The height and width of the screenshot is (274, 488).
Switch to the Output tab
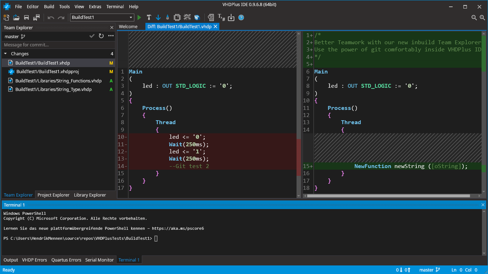(x=11, y=260)
